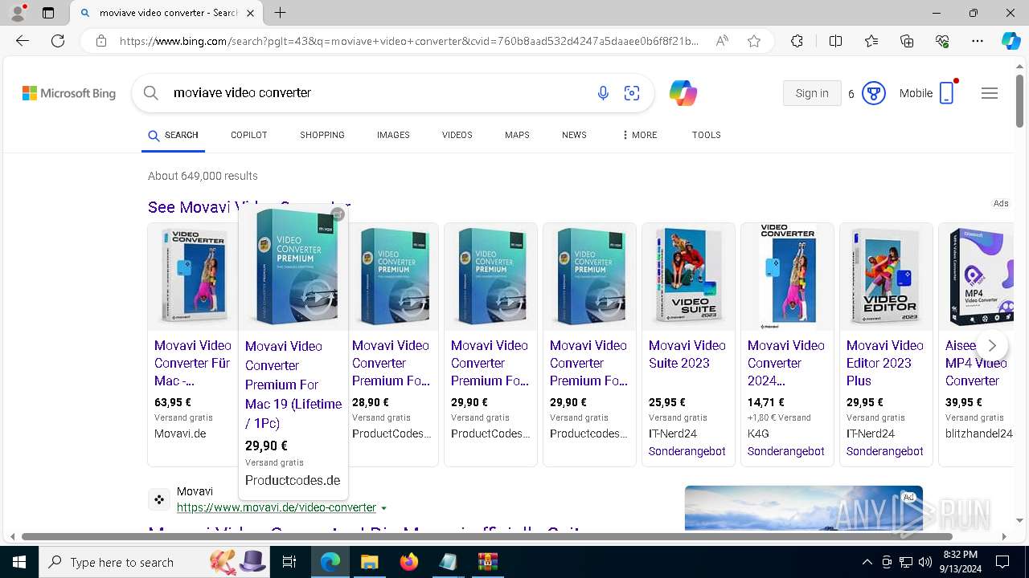Screen dimensions: 1029x578
Task: Open Favorites list icon
Action: pos(871,41)
